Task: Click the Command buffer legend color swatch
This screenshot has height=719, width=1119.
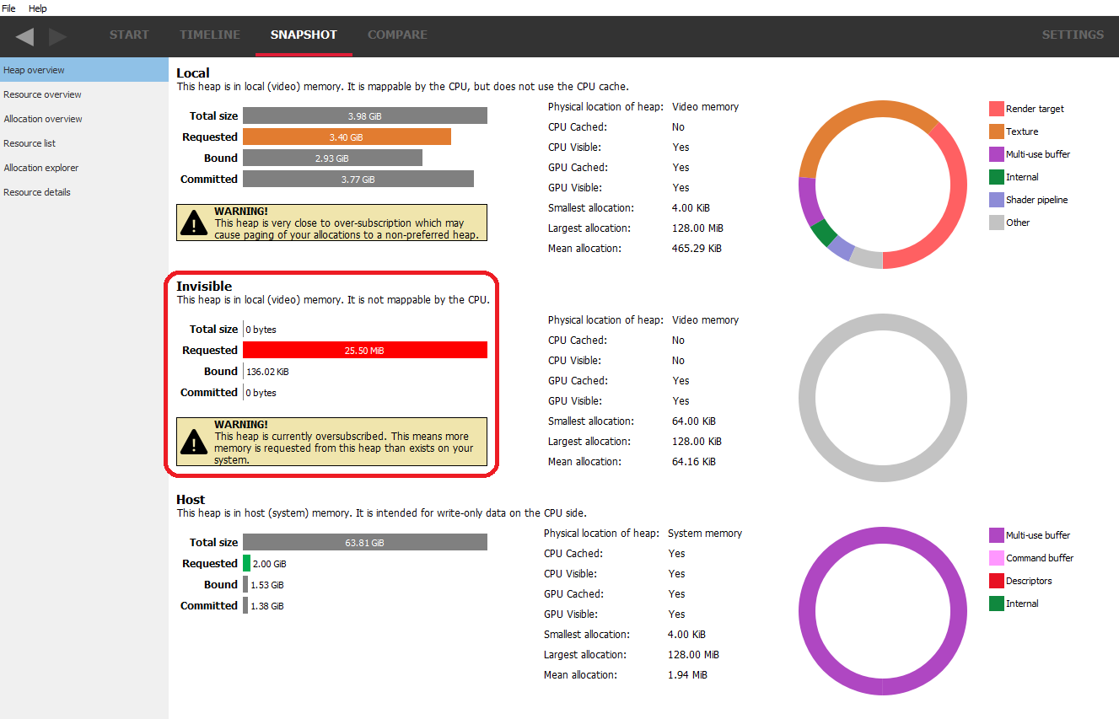Action: point(996,558)
